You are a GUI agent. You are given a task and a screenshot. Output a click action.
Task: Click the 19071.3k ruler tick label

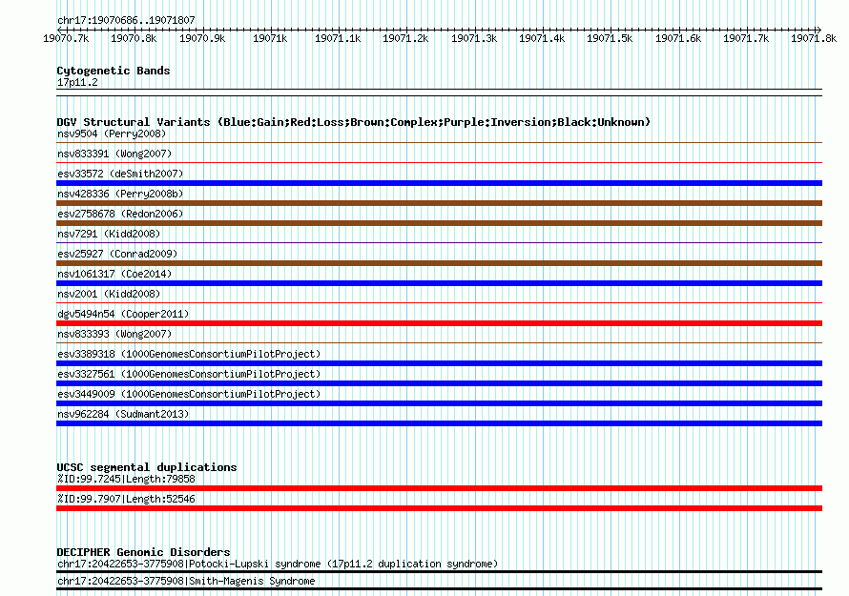click(474, 38)
